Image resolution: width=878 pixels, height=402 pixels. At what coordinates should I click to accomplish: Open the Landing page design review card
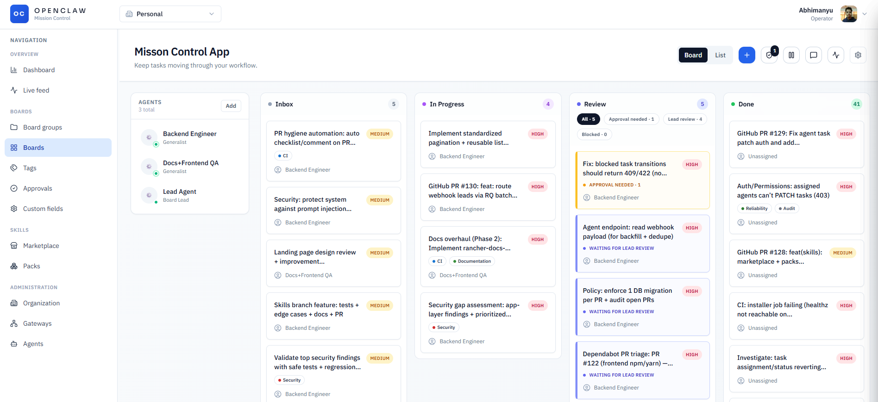click(x=315, y=257)
